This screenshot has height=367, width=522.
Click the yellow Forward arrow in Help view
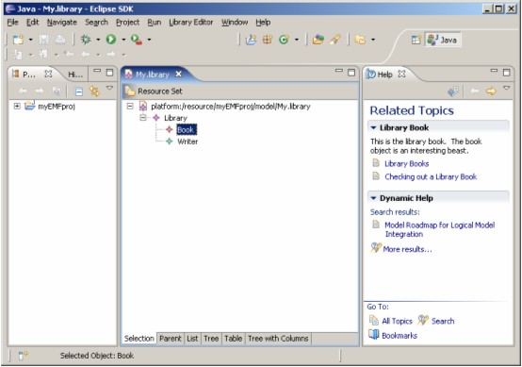pos(491,91)
